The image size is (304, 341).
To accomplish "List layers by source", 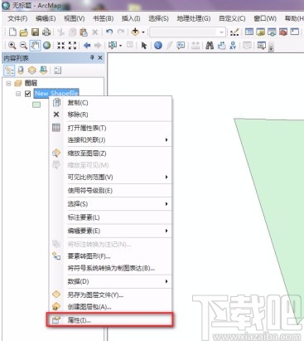I will [21, 71].
